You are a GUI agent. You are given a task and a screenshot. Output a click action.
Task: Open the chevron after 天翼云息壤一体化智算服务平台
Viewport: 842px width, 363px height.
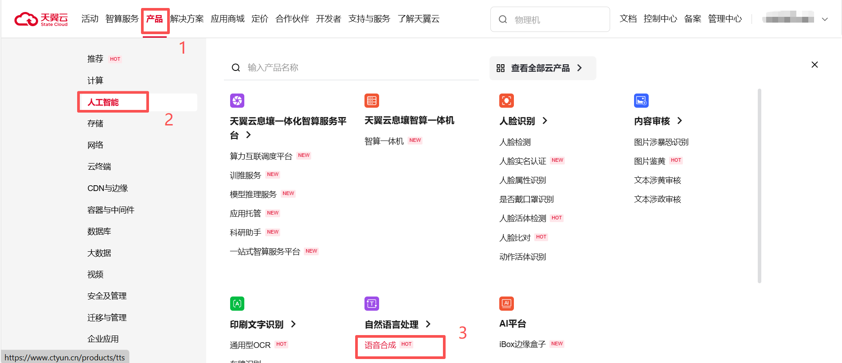tap(249, 135)
